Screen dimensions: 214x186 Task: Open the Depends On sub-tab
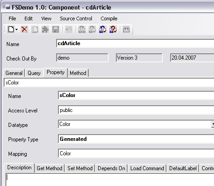[x=111, y=168]
